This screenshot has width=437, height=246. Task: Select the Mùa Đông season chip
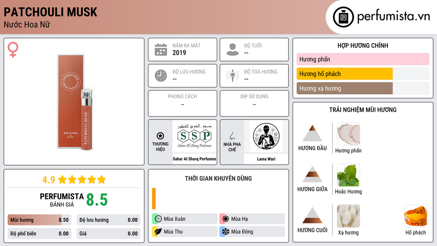(x=252, y=231)
